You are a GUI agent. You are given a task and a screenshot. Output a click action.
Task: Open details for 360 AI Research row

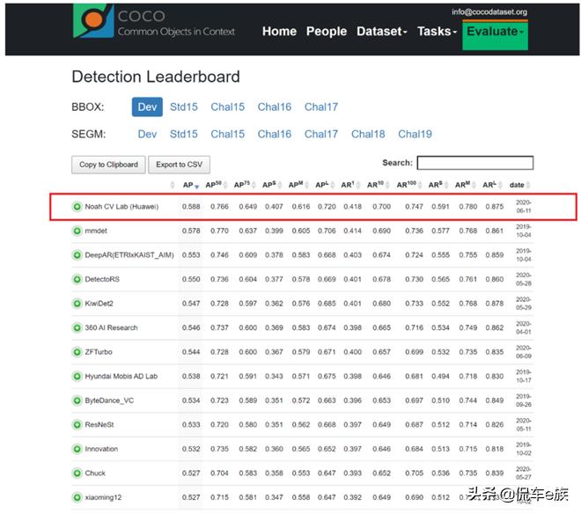coord(77,327)
